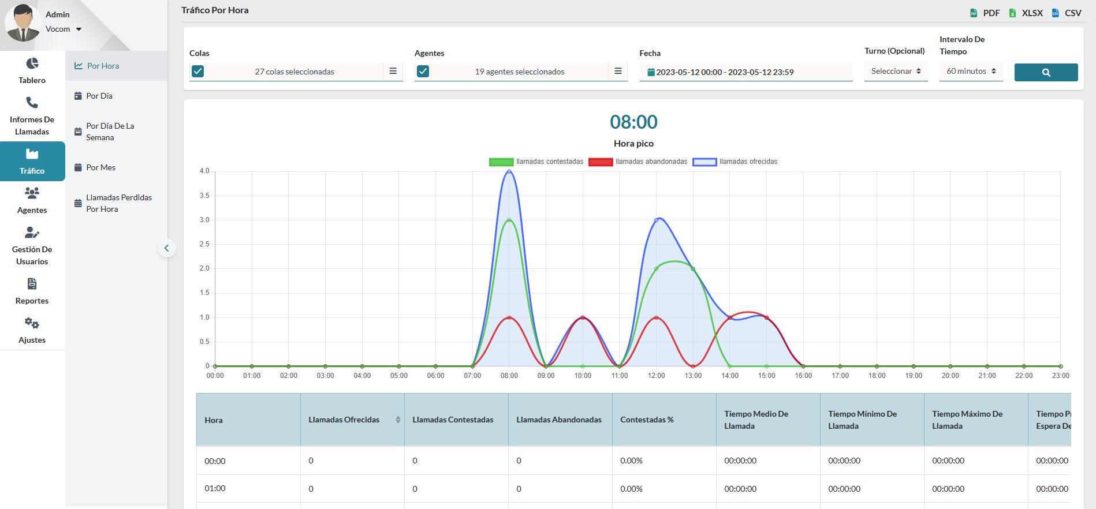Screen dimensions: 1096x509
Task: Select Por Día submenu item
Action: pyautogui.click(x=99, y=96)
